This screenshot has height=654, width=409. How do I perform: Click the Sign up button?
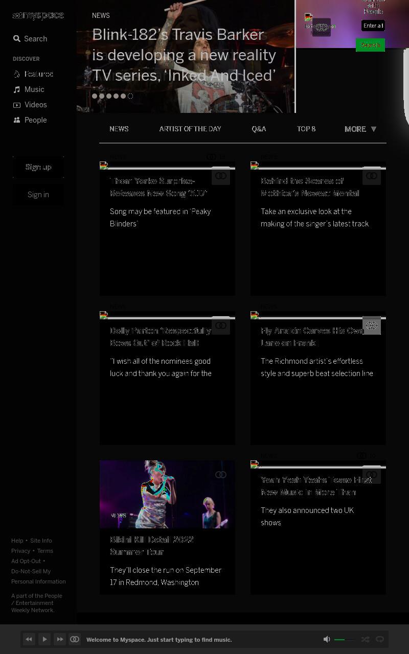[x=38, y=167]
